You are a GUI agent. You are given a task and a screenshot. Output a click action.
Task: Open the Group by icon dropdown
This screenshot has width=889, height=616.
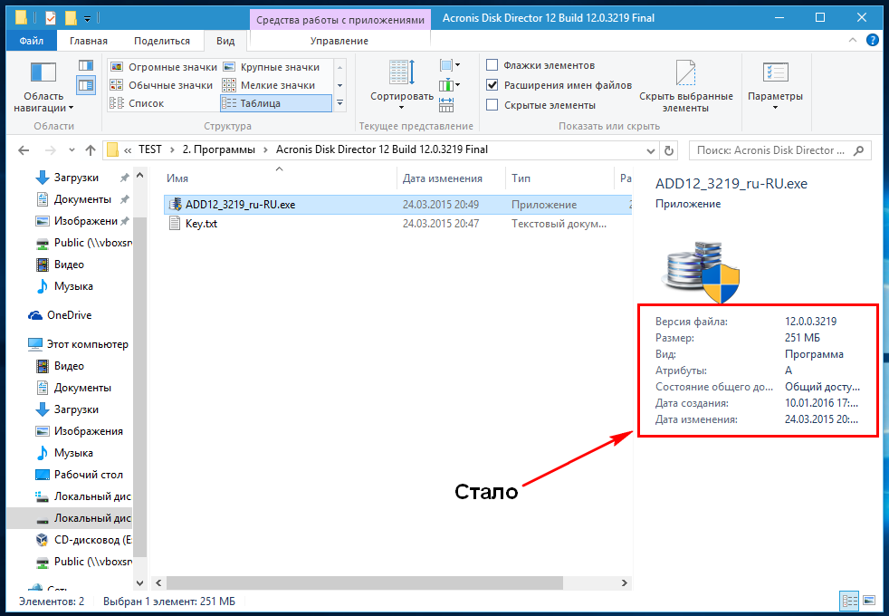pyautogui.click(x=450, y=65)
